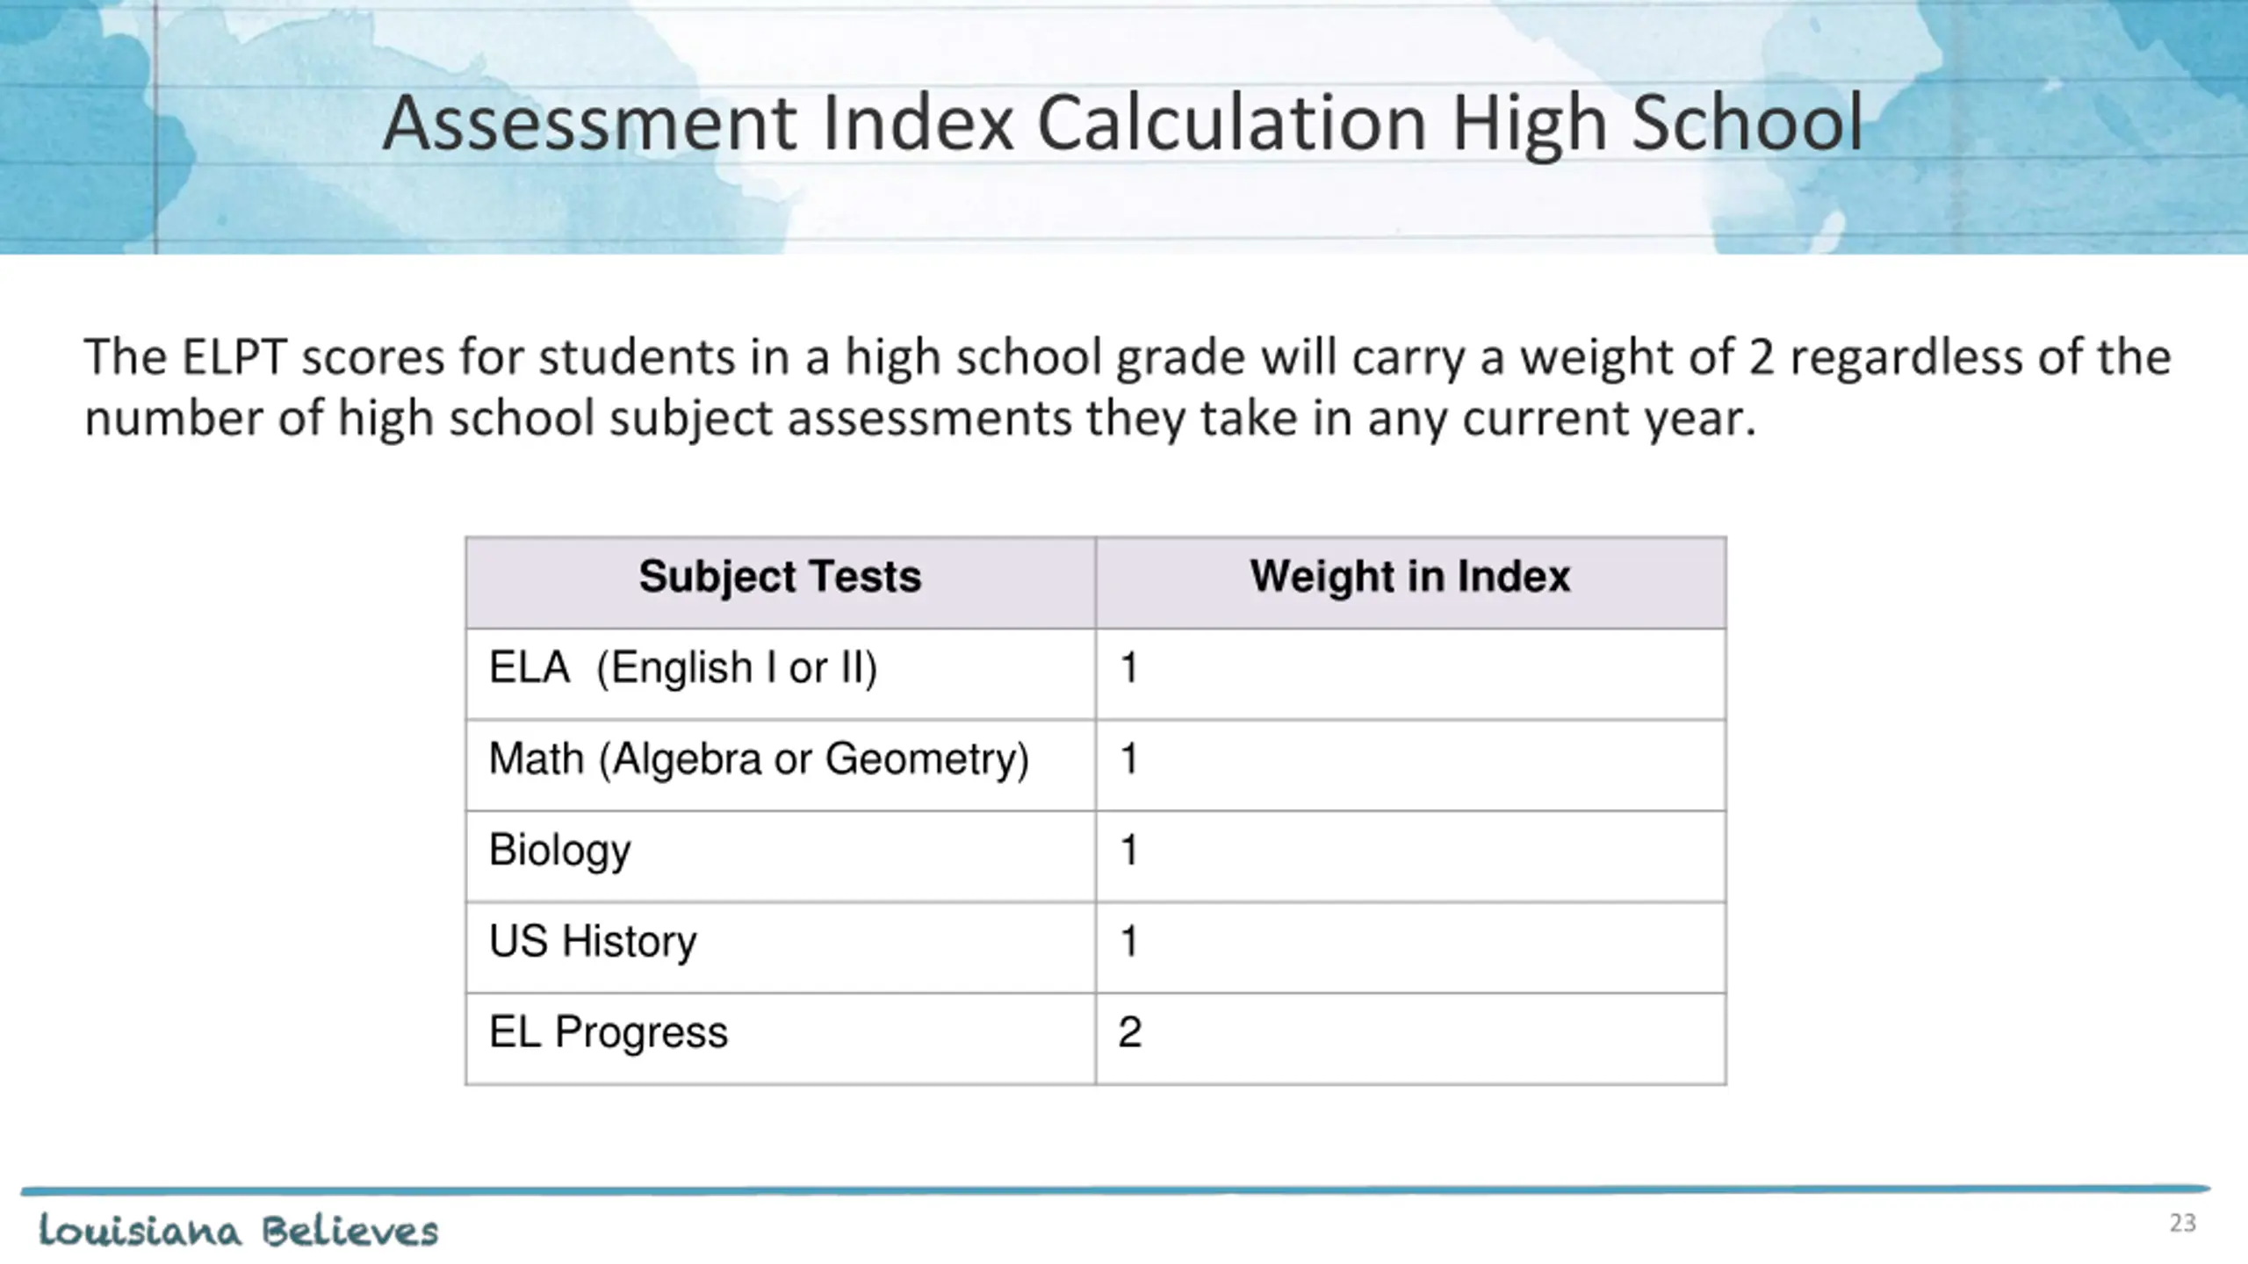Click the slide number 23
Viewport: 2248px width, 1264px height.
point(2183,1223)
